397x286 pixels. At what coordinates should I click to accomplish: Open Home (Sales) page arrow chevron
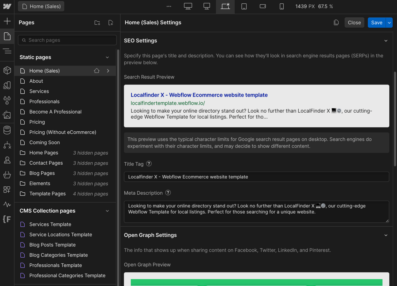pyautogui.click(x=108, y=71)
